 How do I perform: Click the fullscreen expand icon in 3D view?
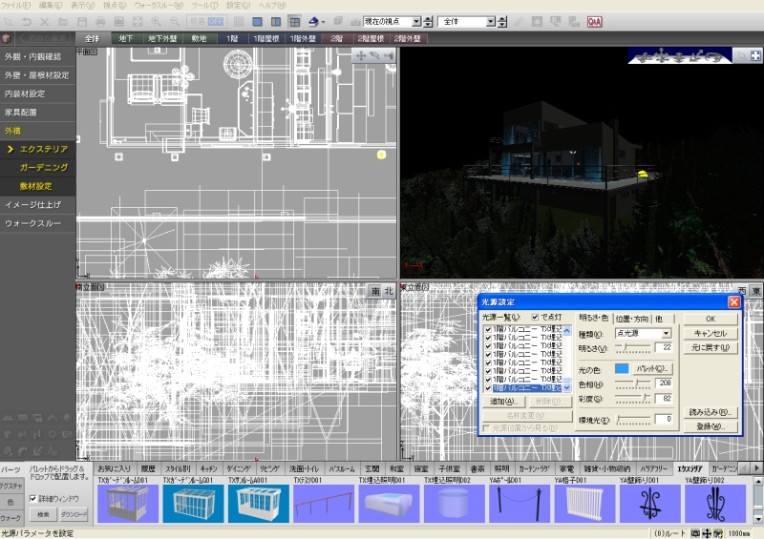pos(755,56)
